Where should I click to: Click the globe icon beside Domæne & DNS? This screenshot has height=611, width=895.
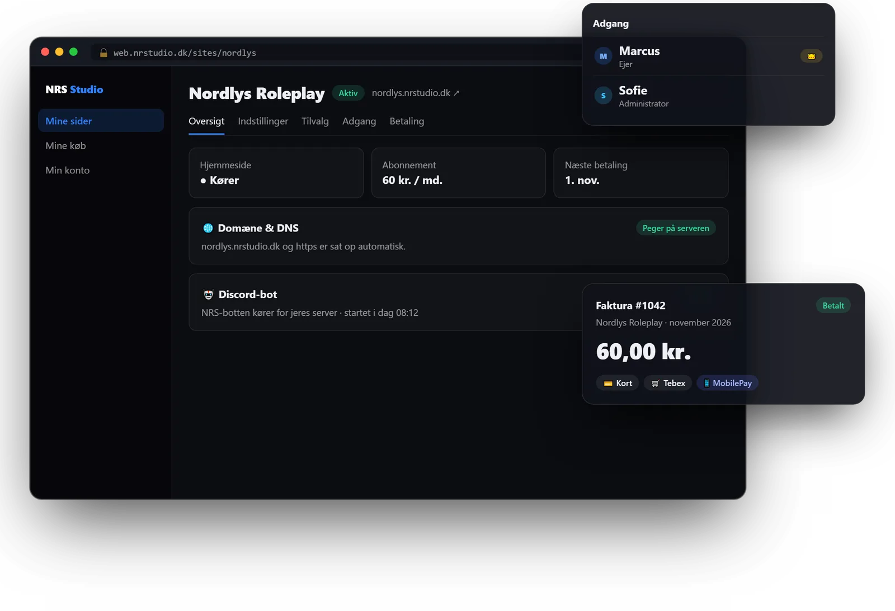pos(208,228)
